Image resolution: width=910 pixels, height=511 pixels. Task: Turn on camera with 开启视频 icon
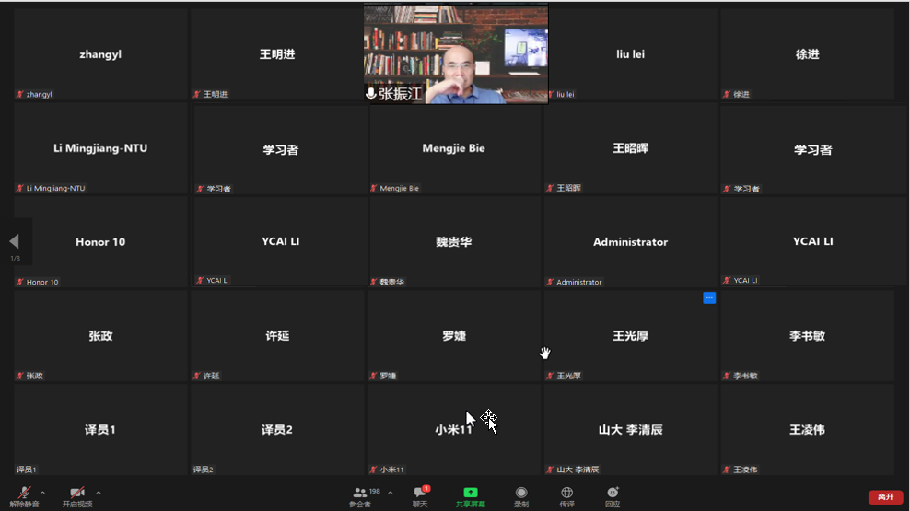pyautogui.click(x=77, y=494)
